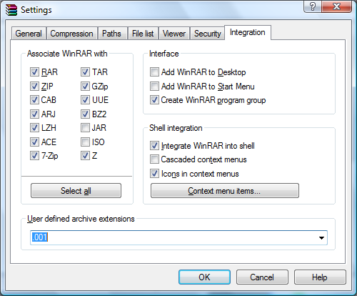Check the ISO association checkbox

tap(85, 142)
